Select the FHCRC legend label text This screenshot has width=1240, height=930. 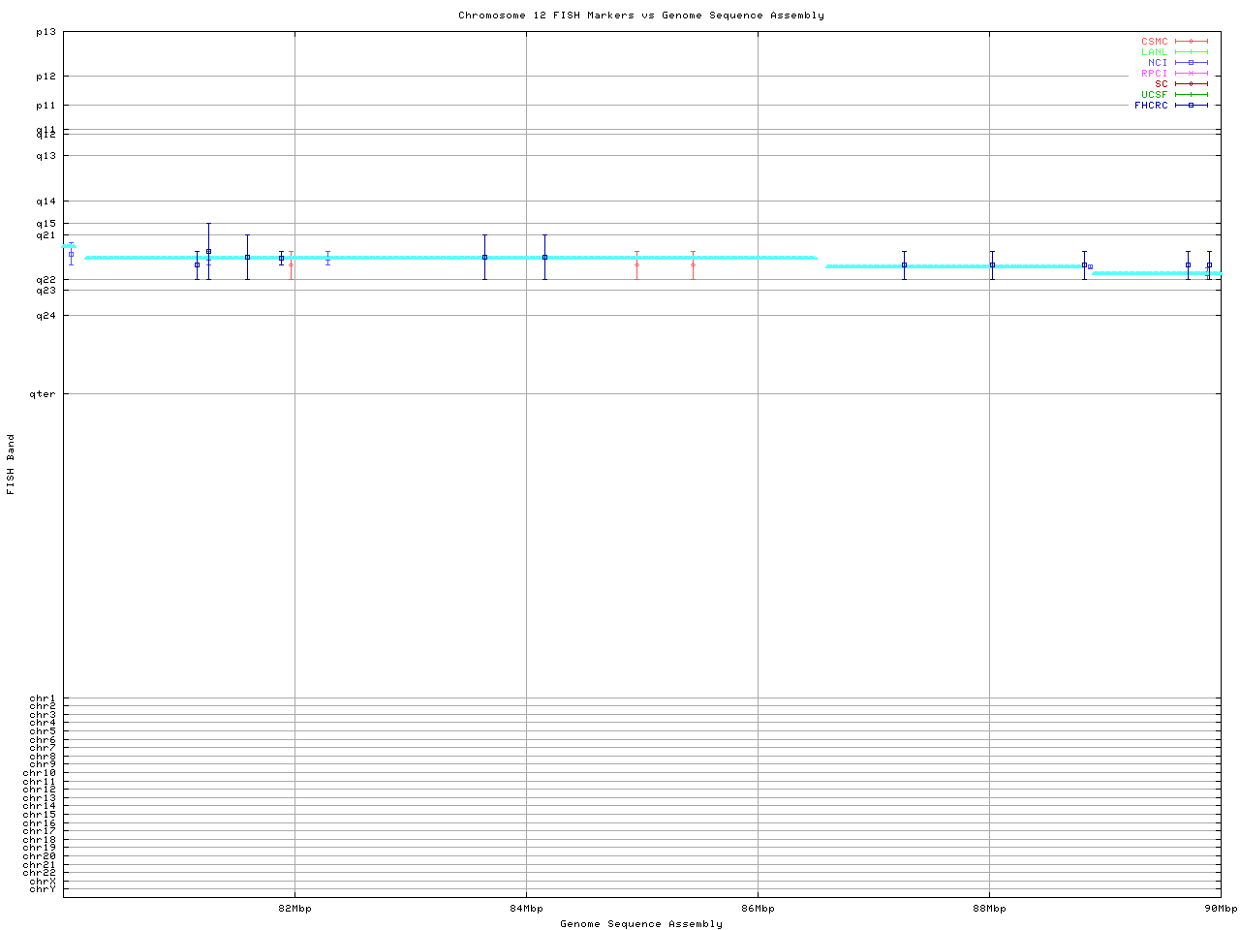(1151, 106)
